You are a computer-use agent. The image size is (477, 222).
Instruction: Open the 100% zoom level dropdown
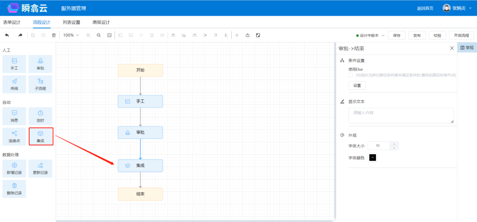(71, 35)
